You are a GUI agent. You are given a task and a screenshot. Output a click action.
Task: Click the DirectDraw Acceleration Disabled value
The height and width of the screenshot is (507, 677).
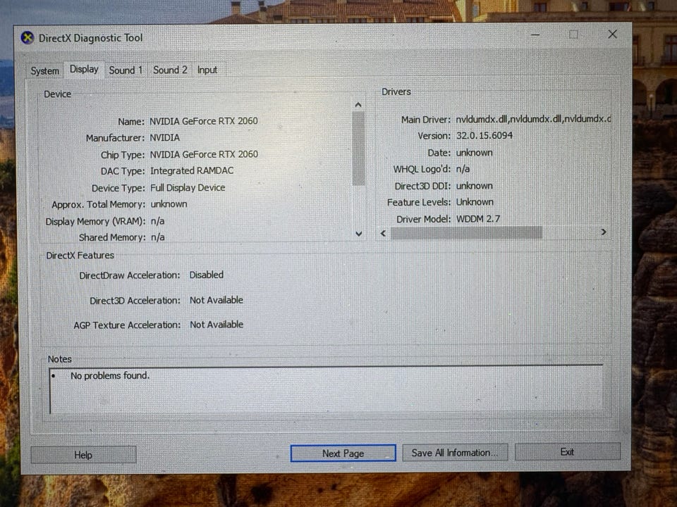pos(207,275)
